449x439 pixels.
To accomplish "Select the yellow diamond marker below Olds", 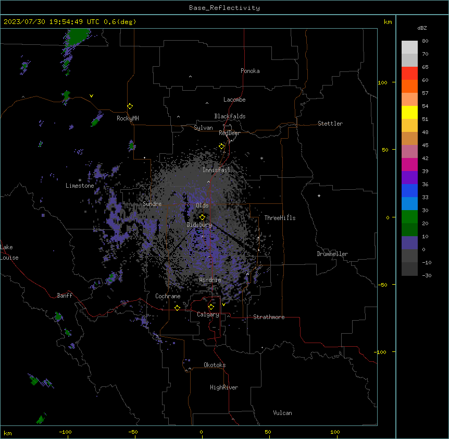I will pyautogui.click(x=202, y=217).
